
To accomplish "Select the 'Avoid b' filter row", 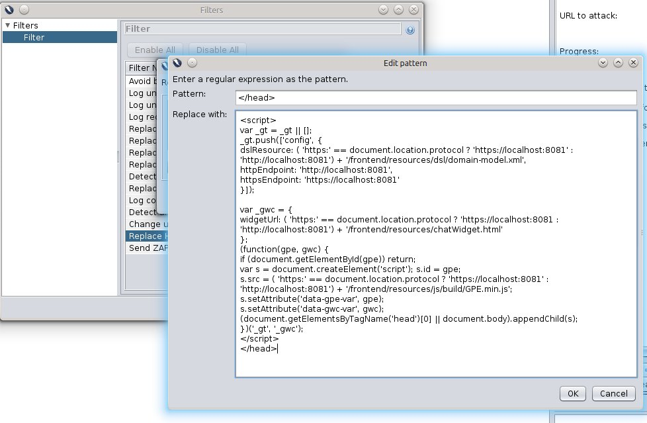I will [x=142, y=81].
